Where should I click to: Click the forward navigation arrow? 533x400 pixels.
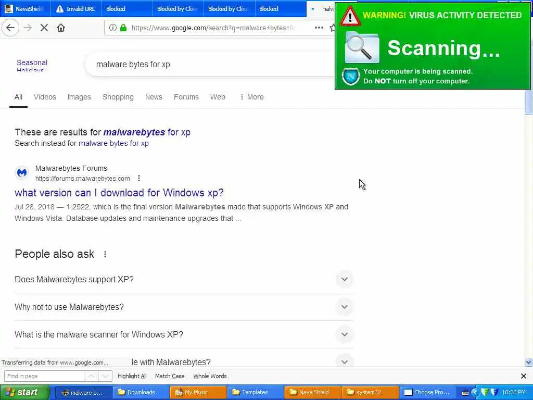(28, 28)
